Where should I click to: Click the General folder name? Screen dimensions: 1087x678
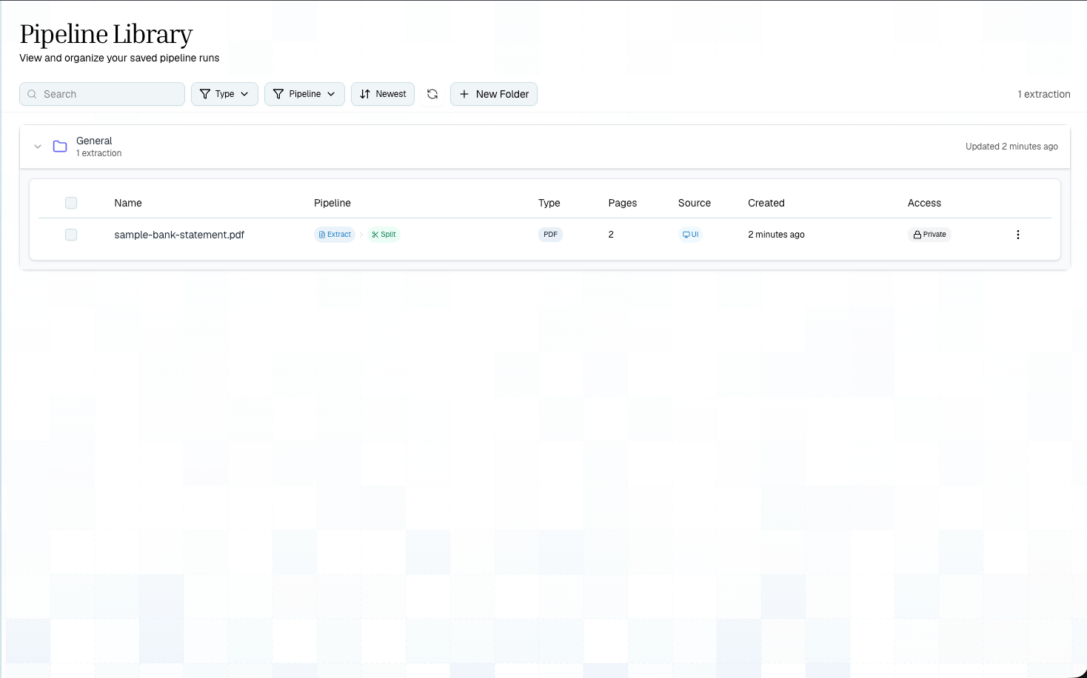coord(94,141)
